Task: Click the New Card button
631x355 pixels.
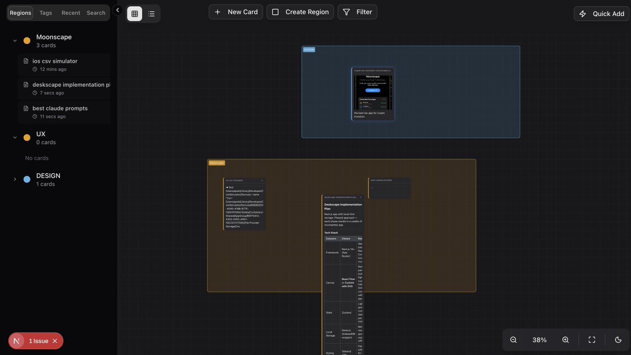Action: (236, 12)
